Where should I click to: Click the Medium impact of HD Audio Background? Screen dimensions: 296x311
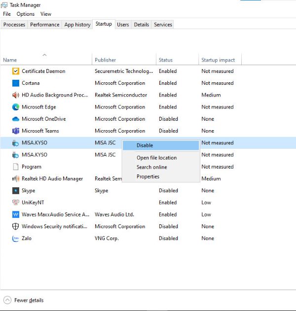(211, 95)
